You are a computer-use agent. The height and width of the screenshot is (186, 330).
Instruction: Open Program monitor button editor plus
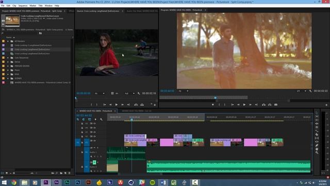(326, 105)
